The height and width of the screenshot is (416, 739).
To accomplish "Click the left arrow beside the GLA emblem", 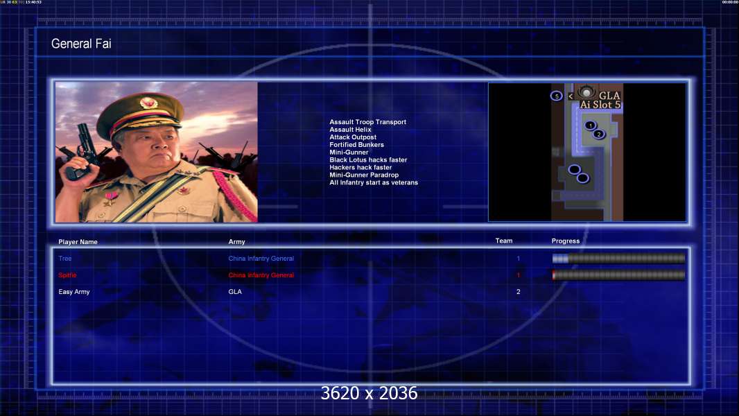I will (571, 96).
